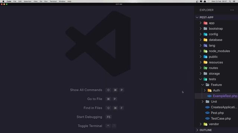Collapse the PEST-APP project root
Image resolution: width=238 pixels, height=133 pixels.
[197, 17]
